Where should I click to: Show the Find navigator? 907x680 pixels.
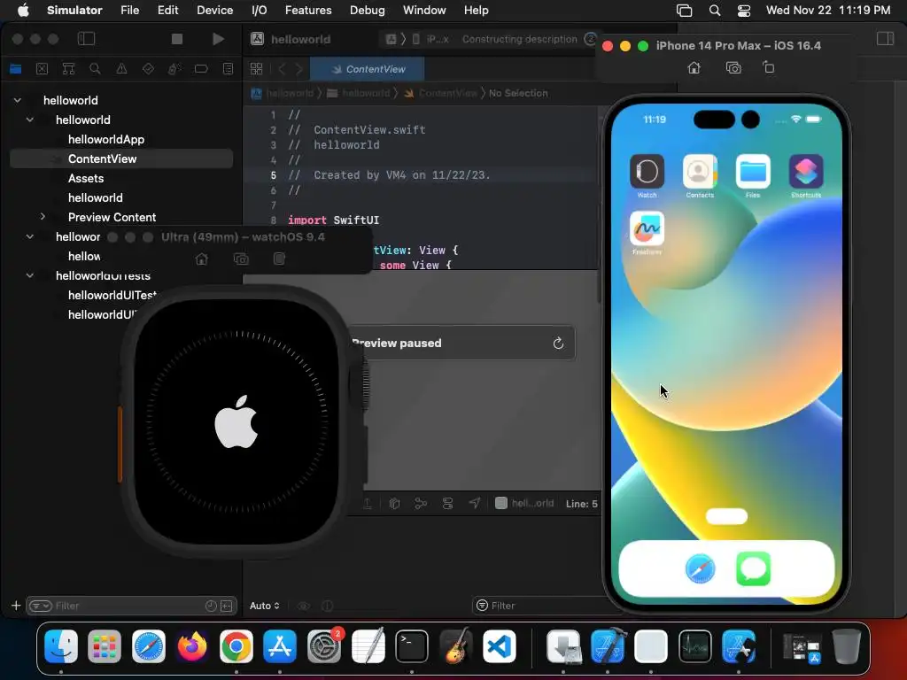click(95, 69)
